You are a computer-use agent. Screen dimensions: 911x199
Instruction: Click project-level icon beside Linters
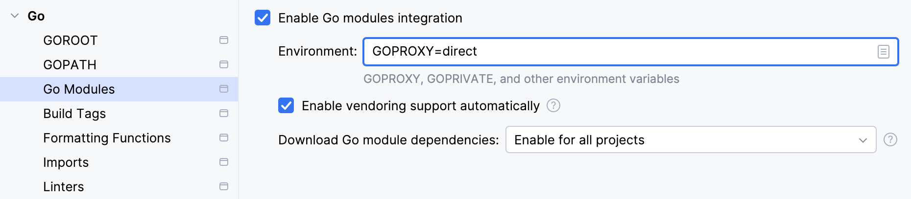pyautogui.click(x=224, y=186)
